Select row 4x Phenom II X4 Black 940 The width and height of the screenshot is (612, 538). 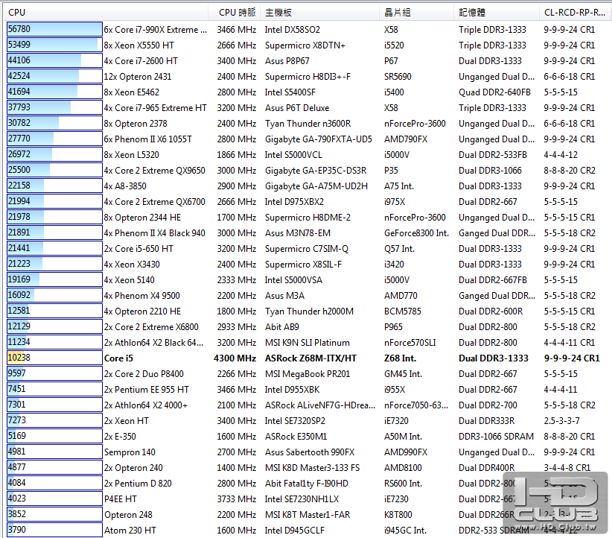click(308, 232)
